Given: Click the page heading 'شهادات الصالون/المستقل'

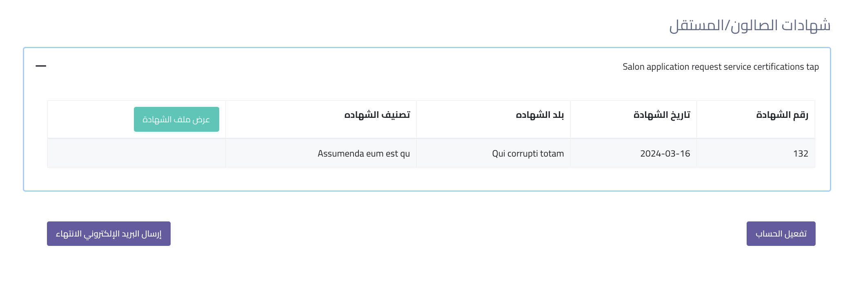Looking at the screenshot, I should click(x=749, y=25).
